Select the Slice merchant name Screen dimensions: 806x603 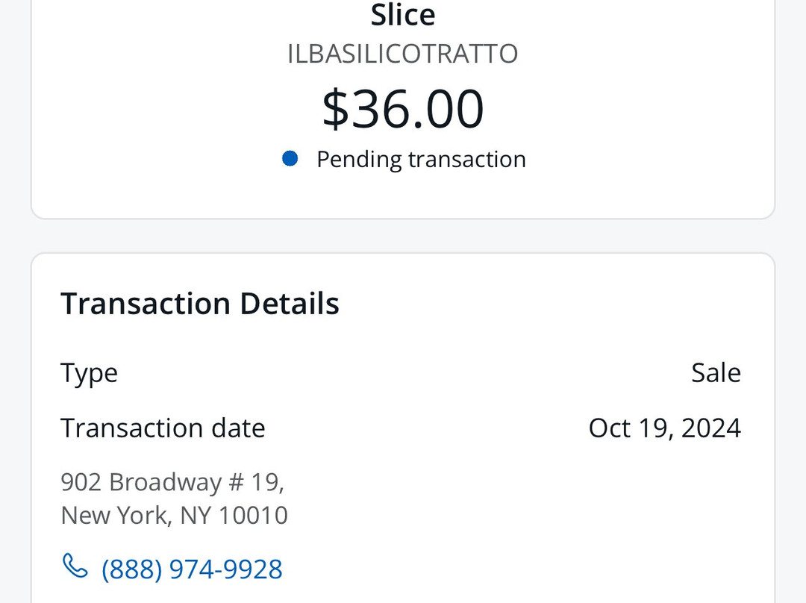[403, 15]
